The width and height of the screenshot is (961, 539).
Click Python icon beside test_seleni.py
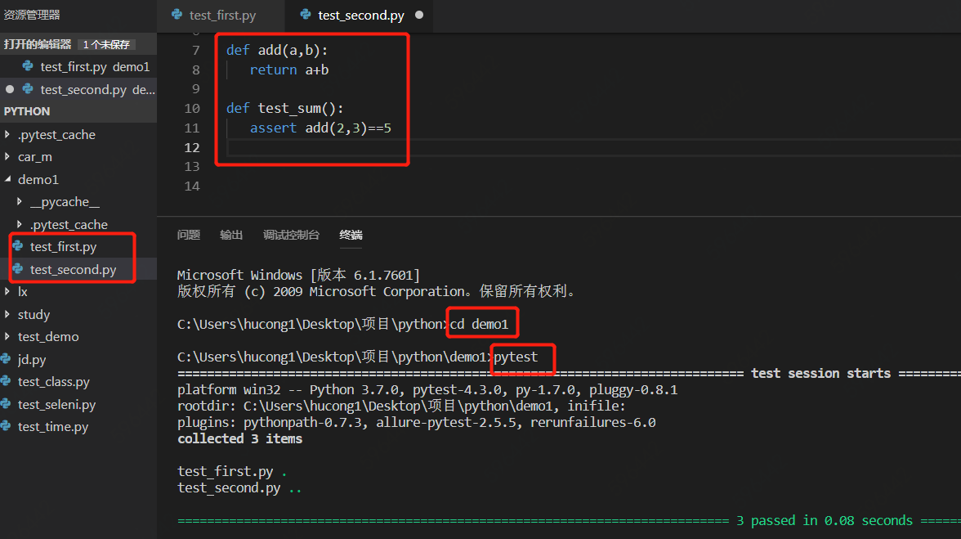click(7, 404)
